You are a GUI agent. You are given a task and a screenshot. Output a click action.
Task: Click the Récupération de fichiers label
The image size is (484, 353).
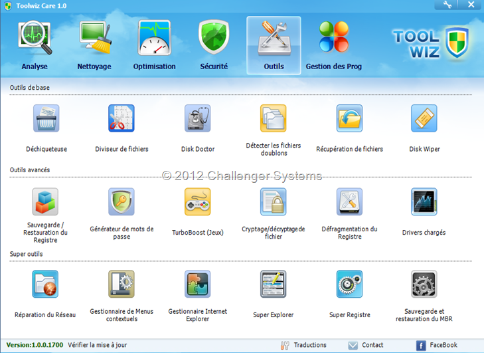349,149
